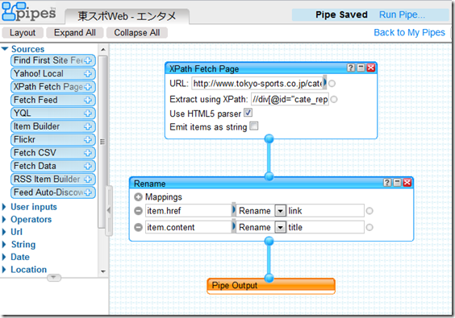Open Rename dropdown for item.content row
Screen dimensions: 455x318
point(280,228)
